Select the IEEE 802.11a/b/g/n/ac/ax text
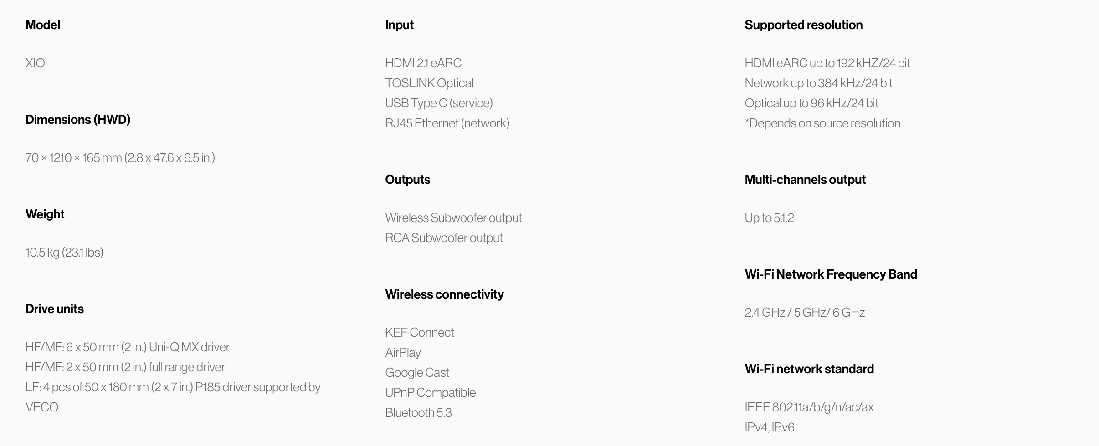Viewport: 1099px width, 446px height. [809, 407]
